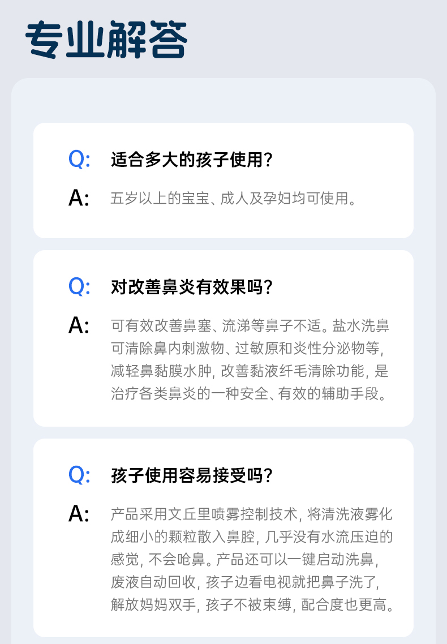The image size is (447, 644).
Task: Click the blue Q: label beside 对改善鼻炎有效果吗
Action: point(79,287)
